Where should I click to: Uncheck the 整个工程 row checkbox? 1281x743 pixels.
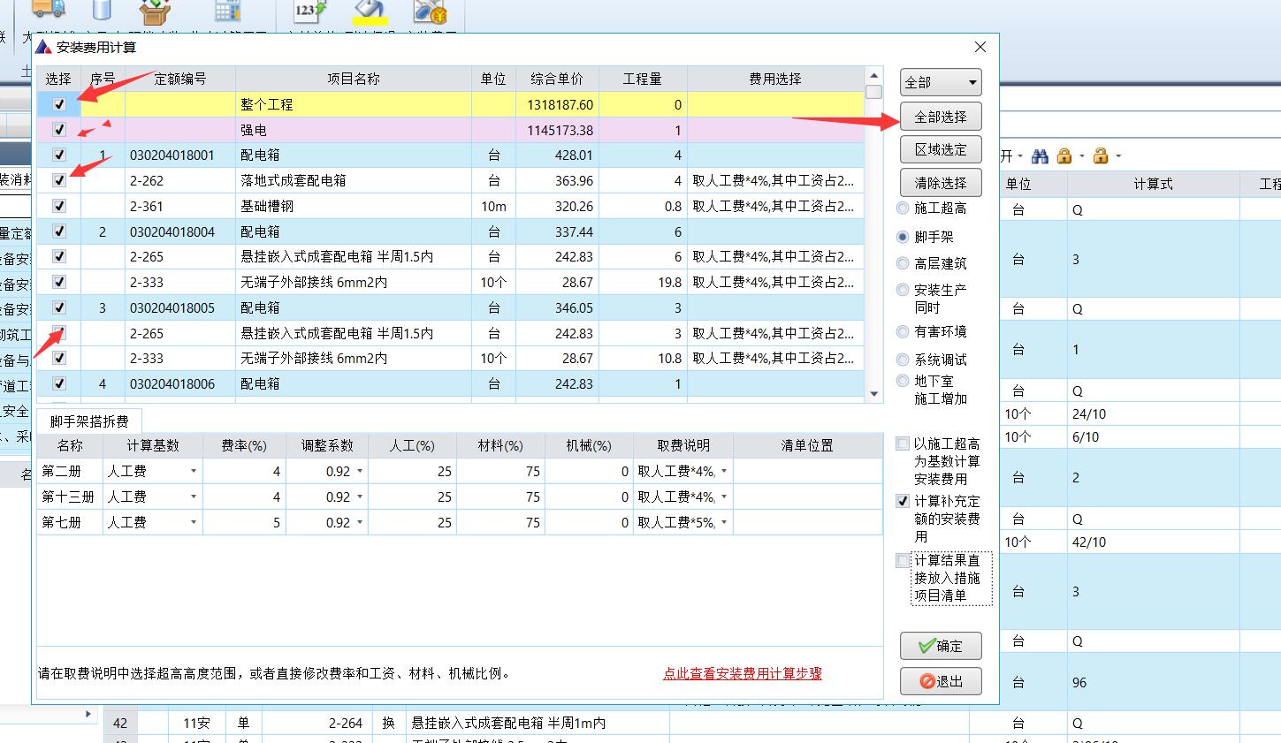coord(59,104)
